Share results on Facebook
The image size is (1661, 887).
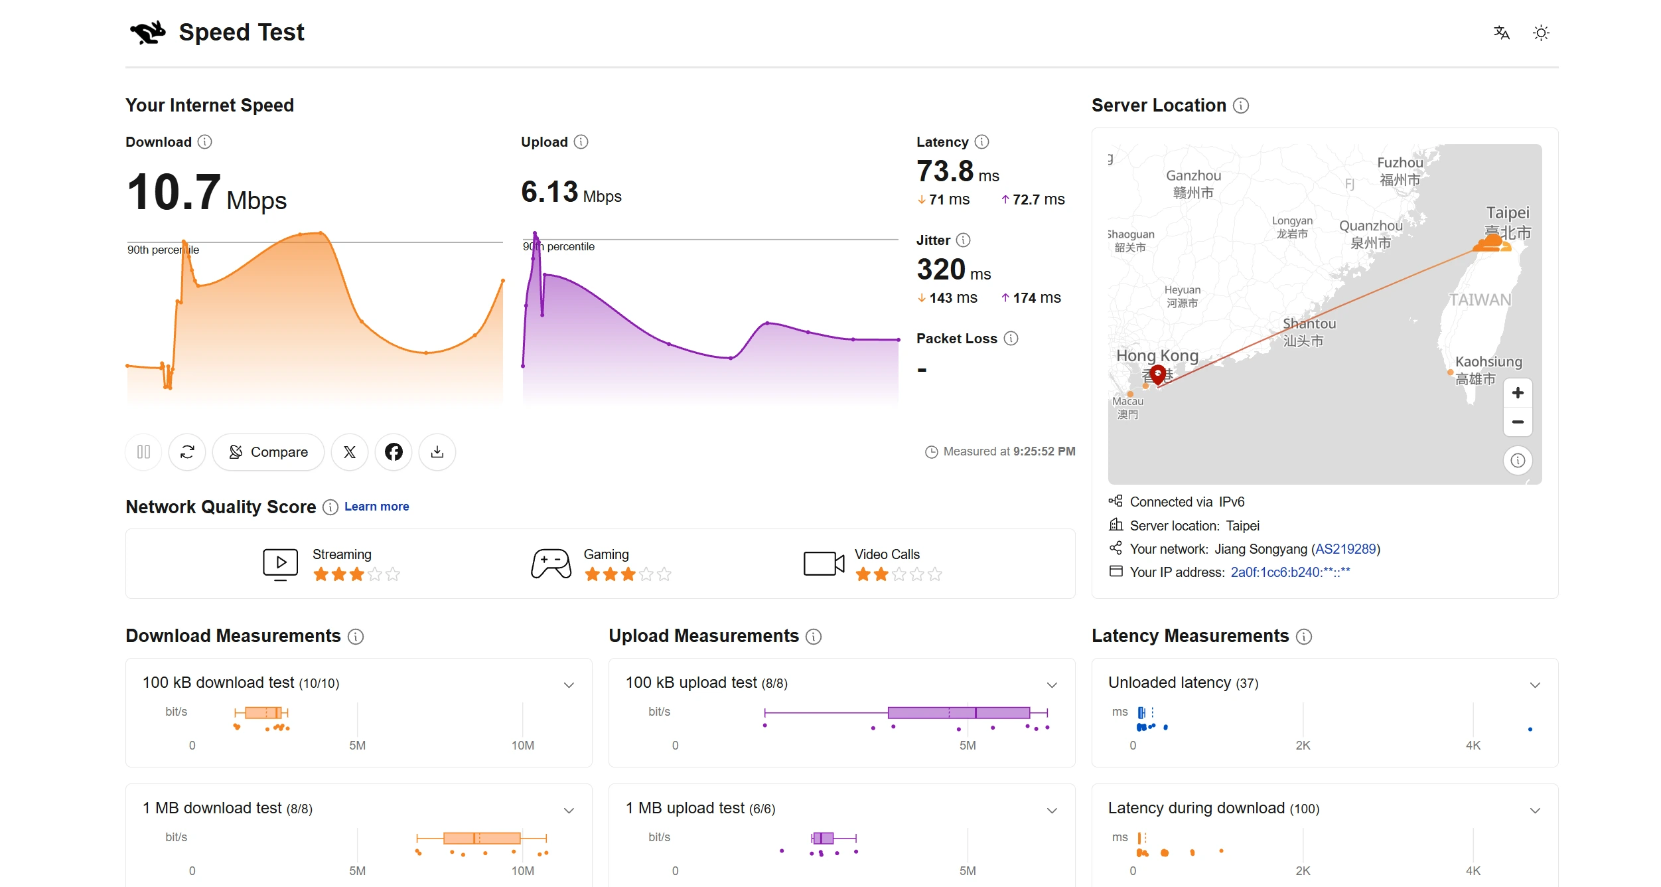click(394, 452)
